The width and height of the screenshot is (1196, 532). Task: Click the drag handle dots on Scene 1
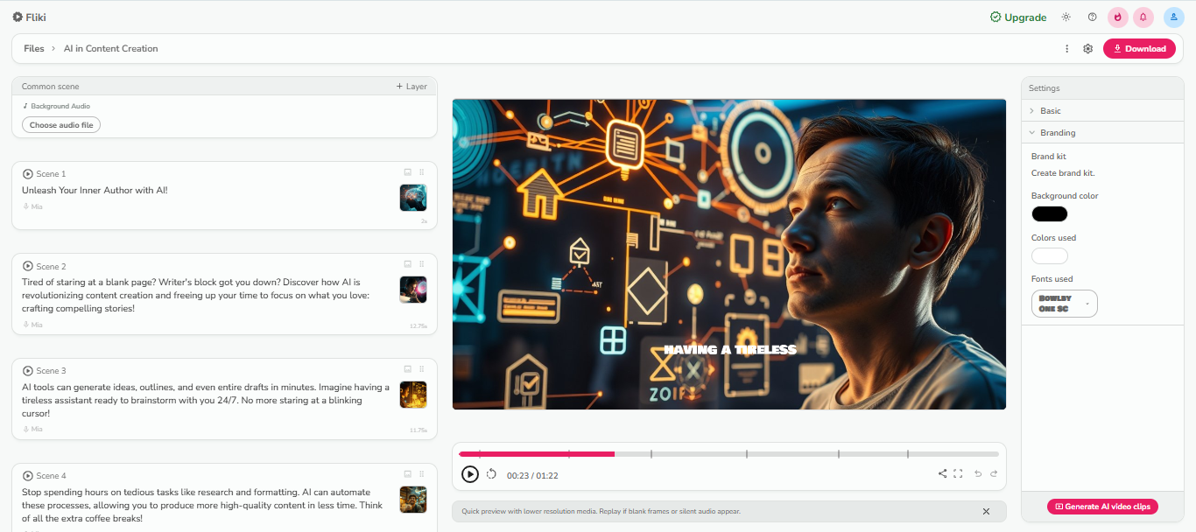(x=422, y=172)
